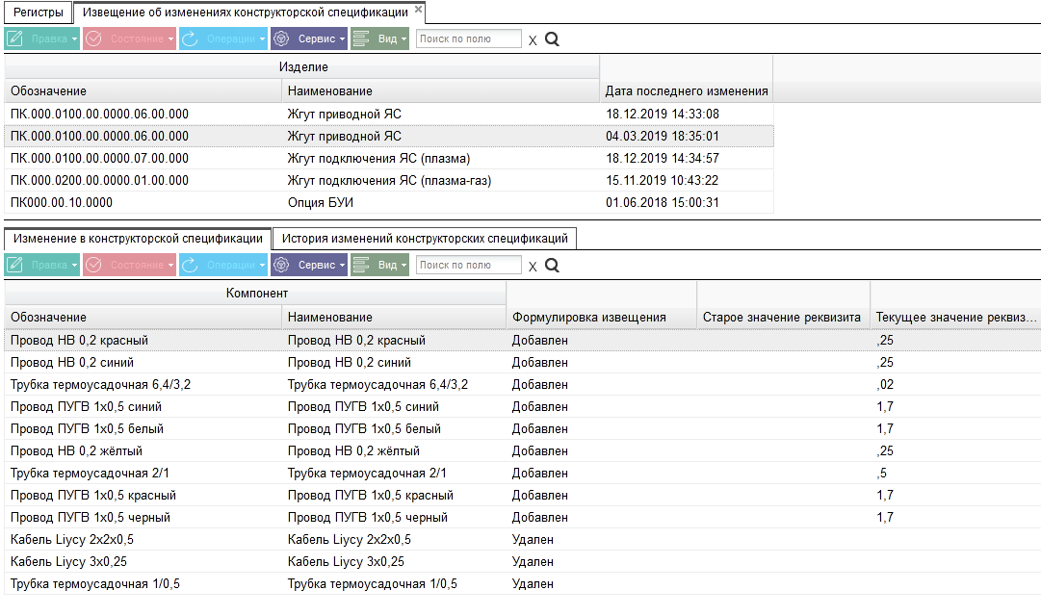Click the list icon in the lower Вид button

pyautogui.click(x=360, y=265)
